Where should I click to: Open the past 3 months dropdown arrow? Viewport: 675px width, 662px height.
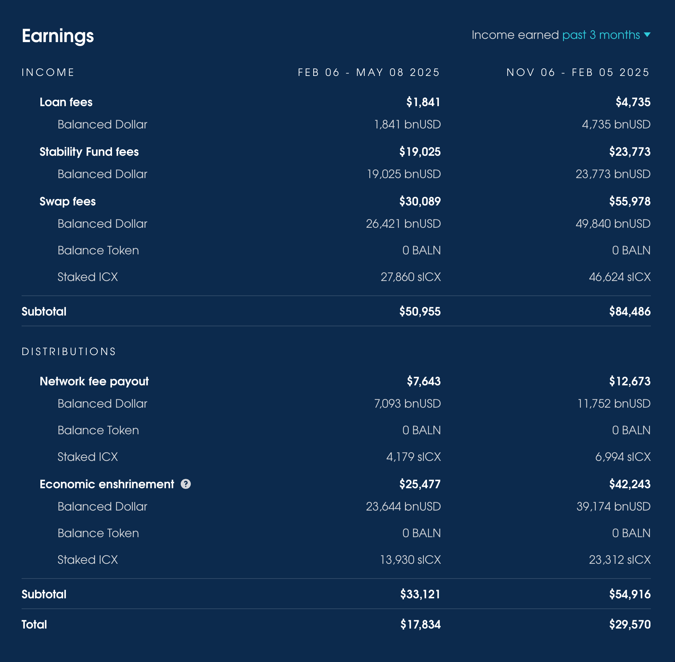click(x=647, y=35)
